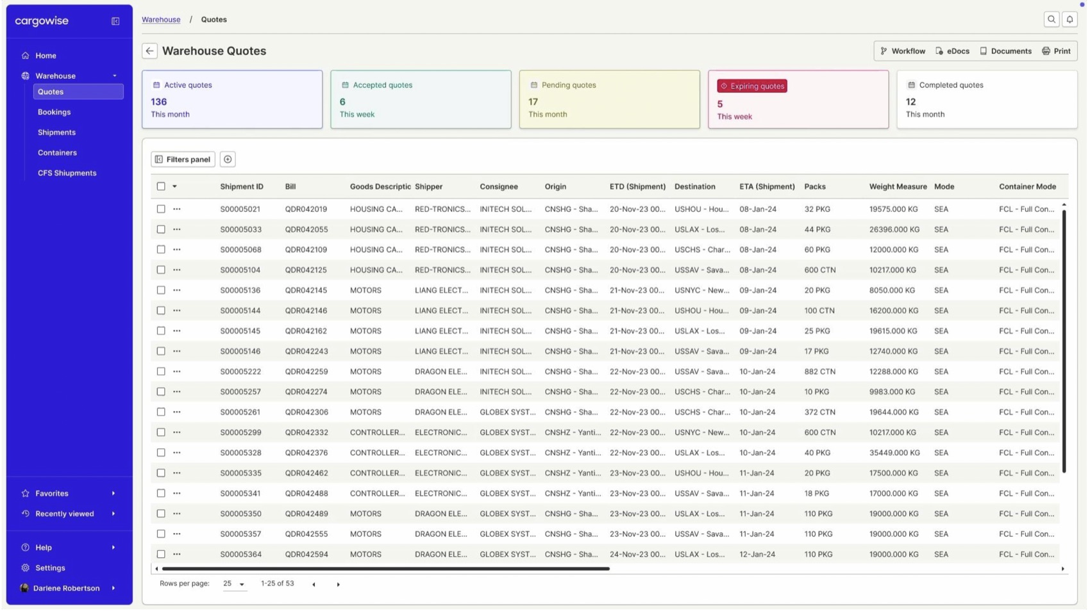Open row actions for S00005021
The height and width of the screenshot is (611, 1090).
click(177, 209)
